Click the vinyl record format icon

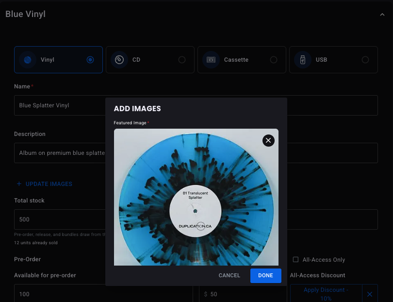(x=28, y=60)
